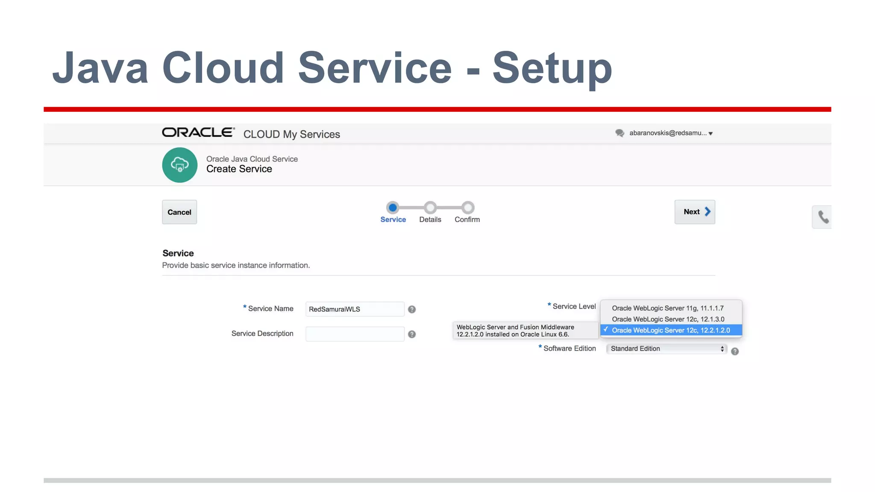
Task: Show help for Service Description field
Action: [412, 334]
